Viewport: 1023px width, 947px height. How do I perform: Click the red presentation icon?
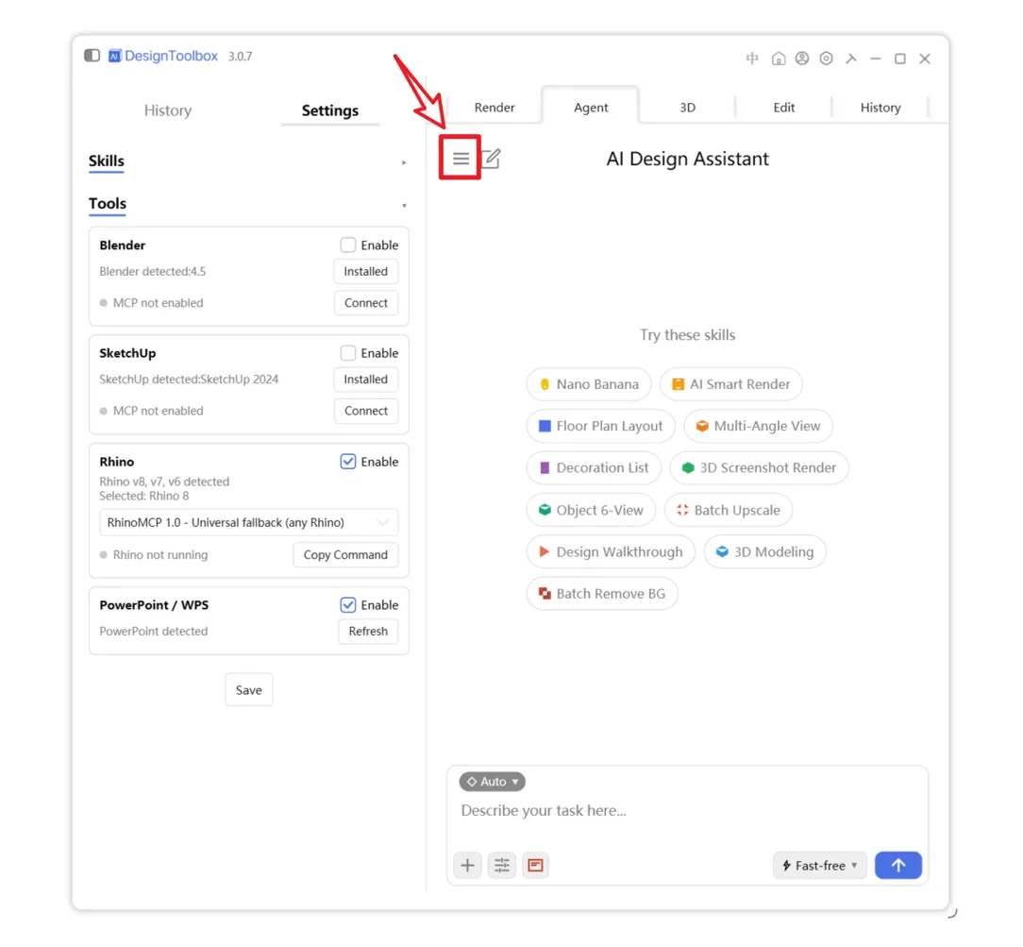pyautogui.click(x=536, y=866)
